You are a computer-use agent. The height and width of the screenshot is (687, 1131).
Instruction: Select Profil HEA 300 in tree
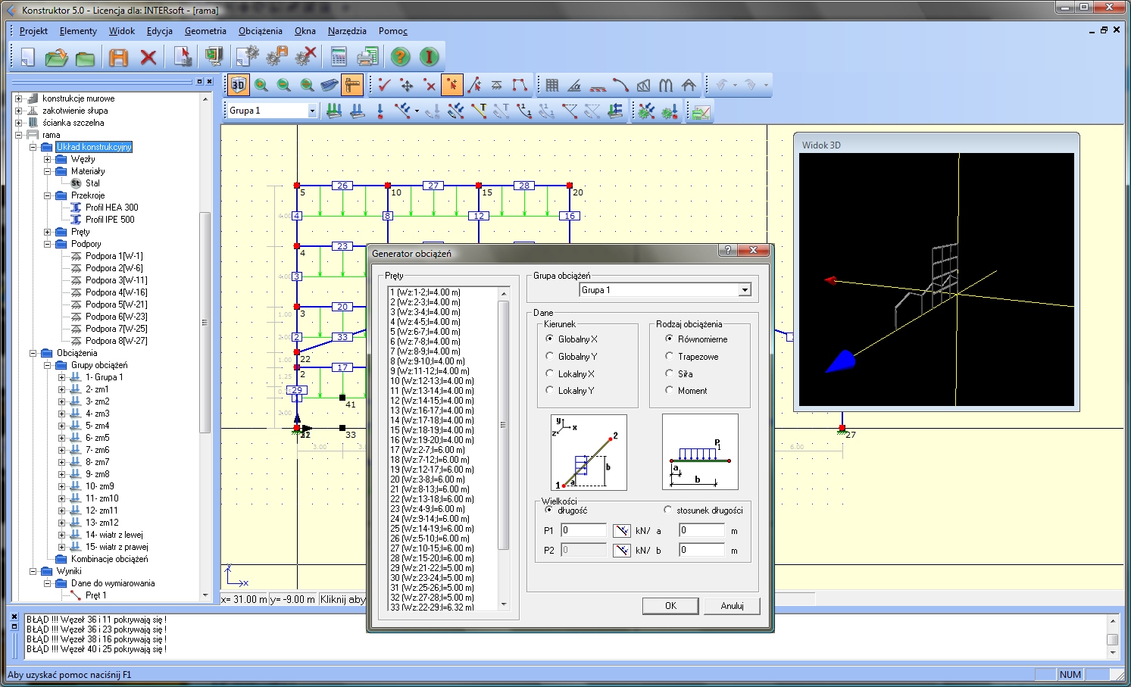[x=112, y=208]
